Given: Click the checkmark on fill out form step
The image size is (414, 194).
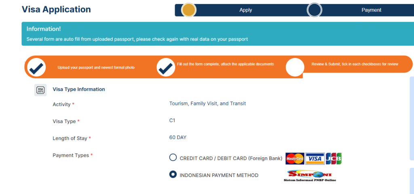Looking at the screenshot, I should click(166, 68).
